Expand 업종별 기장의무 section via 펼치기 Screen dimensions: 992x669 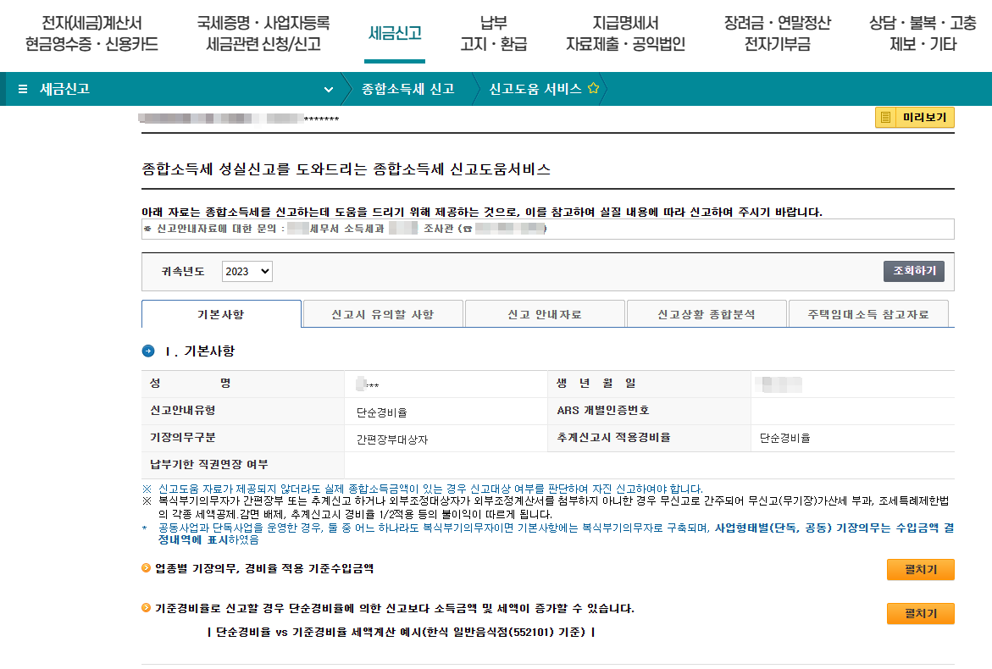pos(920,569)
